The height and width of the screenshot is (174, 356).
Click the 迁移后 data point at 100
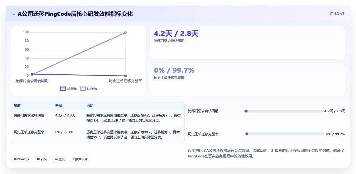[125, 33]
